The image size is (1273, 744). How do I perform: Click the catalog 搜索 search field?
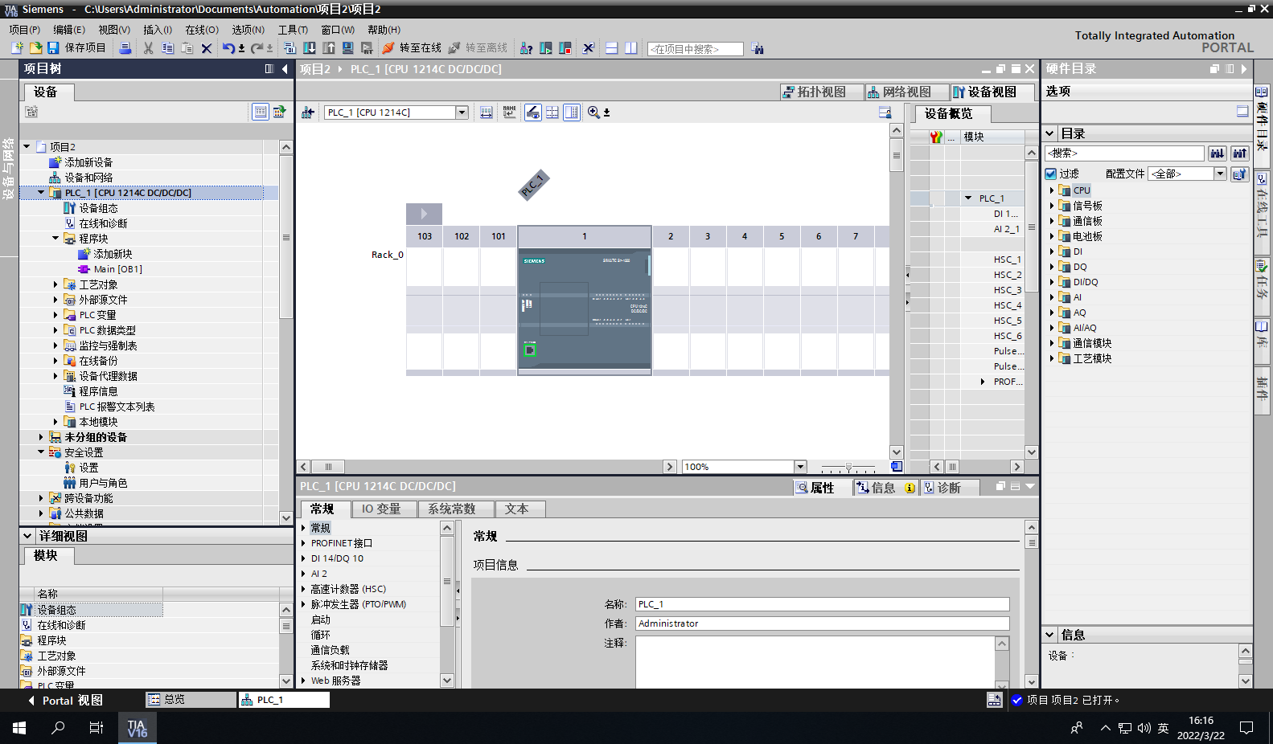tap(1124, 153)
